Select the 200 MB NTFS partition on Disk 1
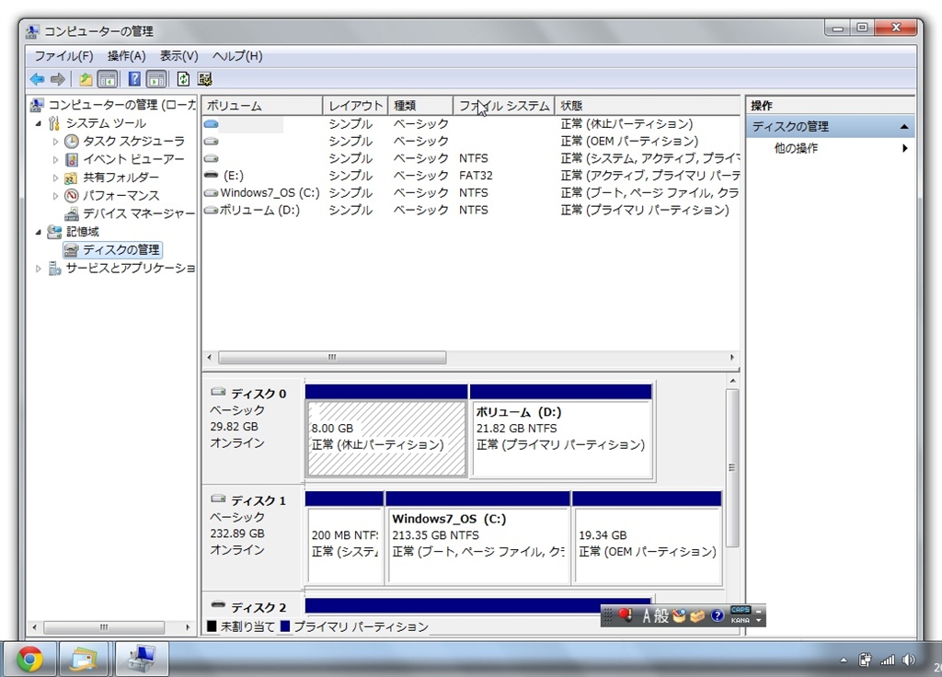942x677 pixels. [x=344, y=537]
